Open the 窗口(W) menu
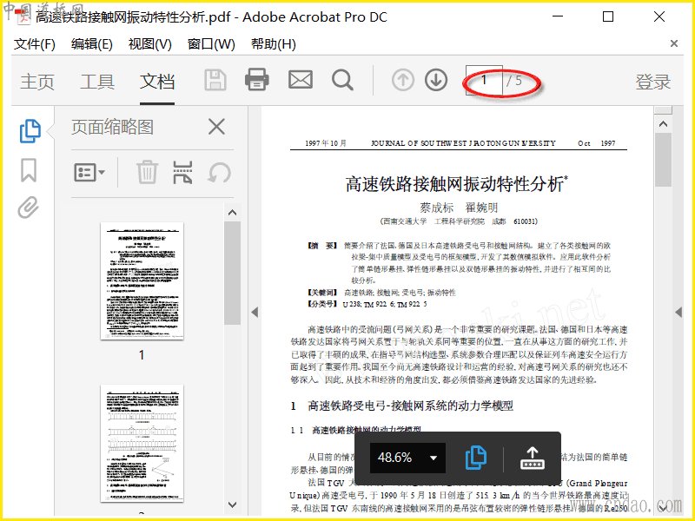This screenshot has height=521, width=695. [211, 44]
